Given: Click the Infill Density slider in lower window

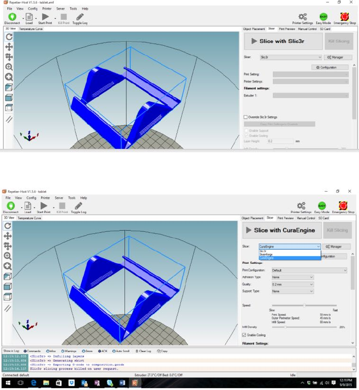Looking at the screenshot, I should point(304,327).
